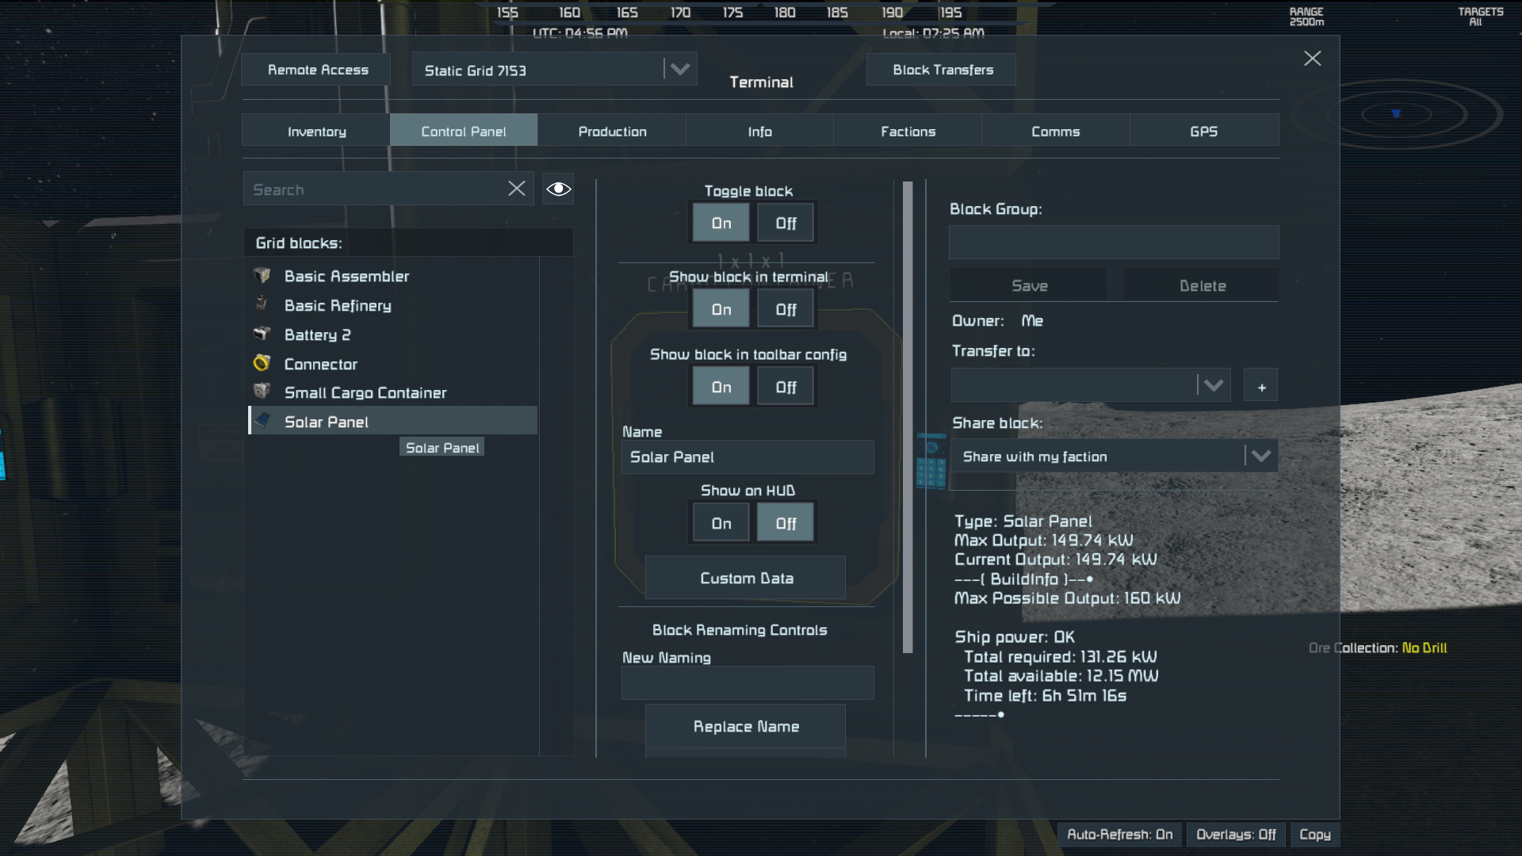
Task: Click the Solar Panel block icon
Action: point(263,421)
